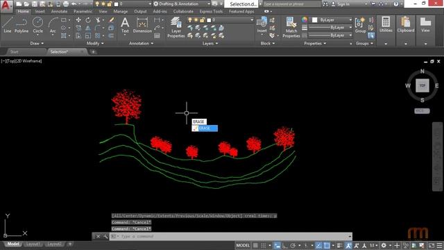Toggle dynamic input in status bar

(x=277, y=245)
